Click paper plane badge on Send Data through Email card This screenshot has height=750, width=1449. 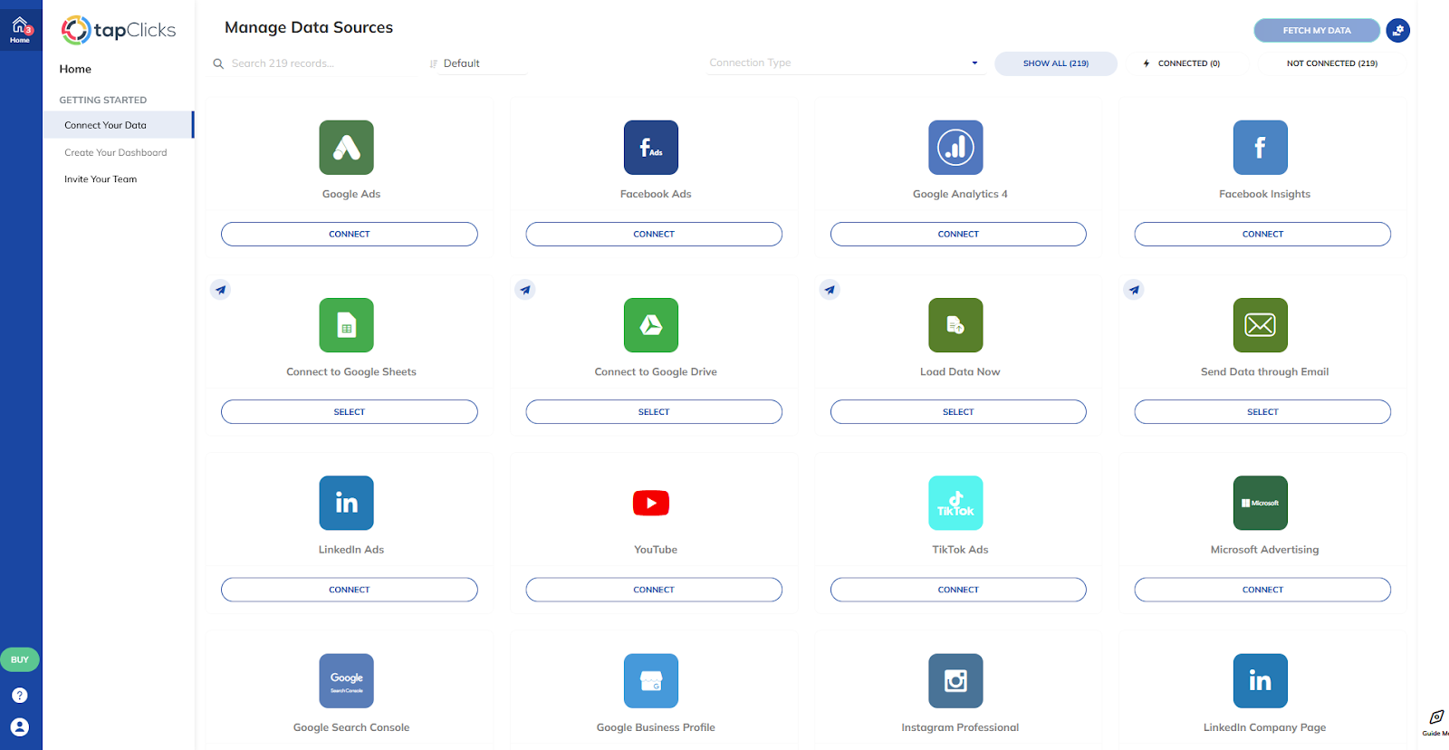pyautogui.click(x=1134, y=290)
